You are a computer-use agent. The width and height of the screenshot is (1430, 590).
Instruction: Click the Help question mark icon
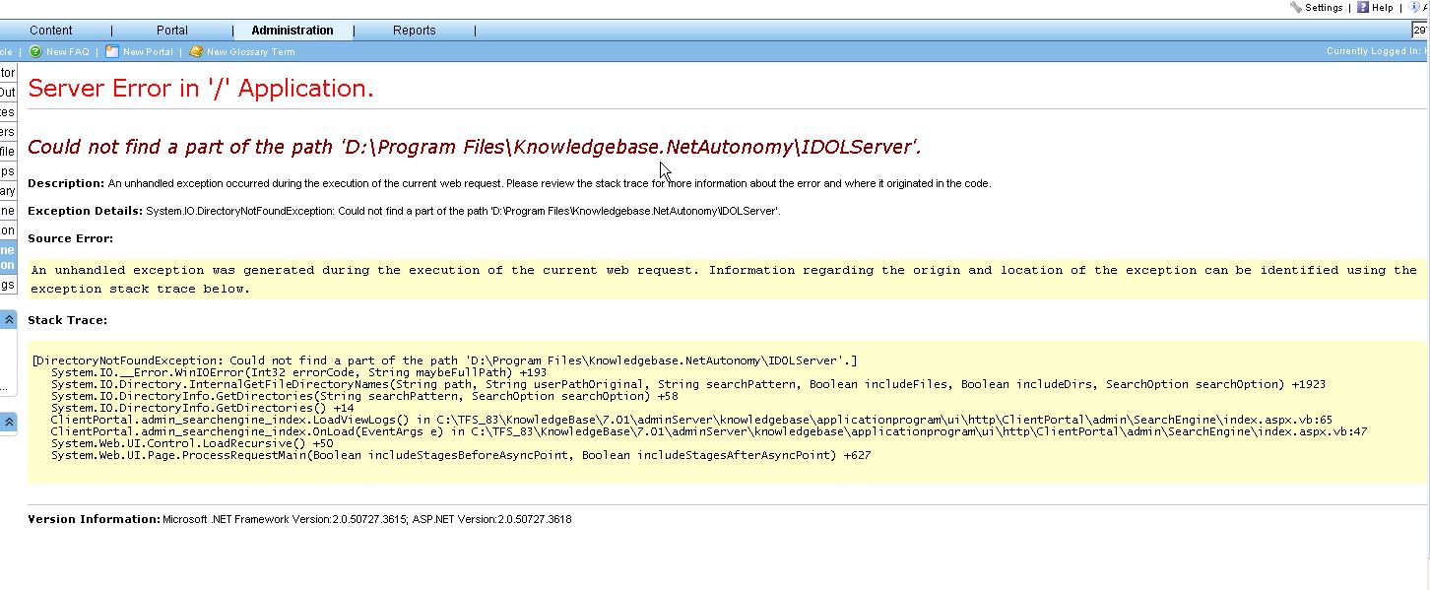click(1363, 7)
